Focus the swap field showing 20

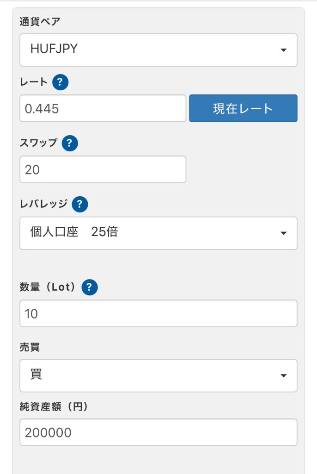tap(103, 169)
